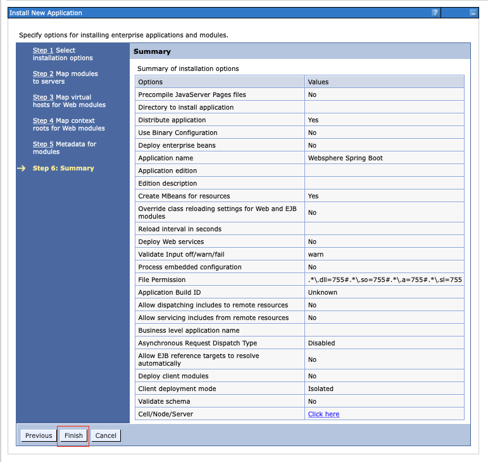Image resolution: width=488 pixels, height=462 pixels.
Task: Click 'Override class reloading settings' row label
Action: click(x=217, y=212)
